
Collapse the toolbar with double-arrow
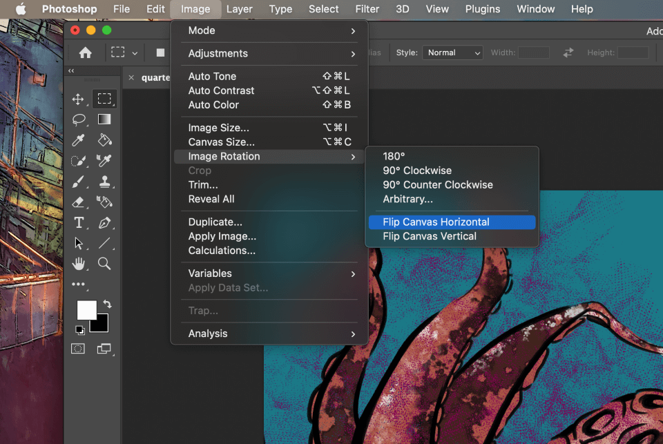71,70
